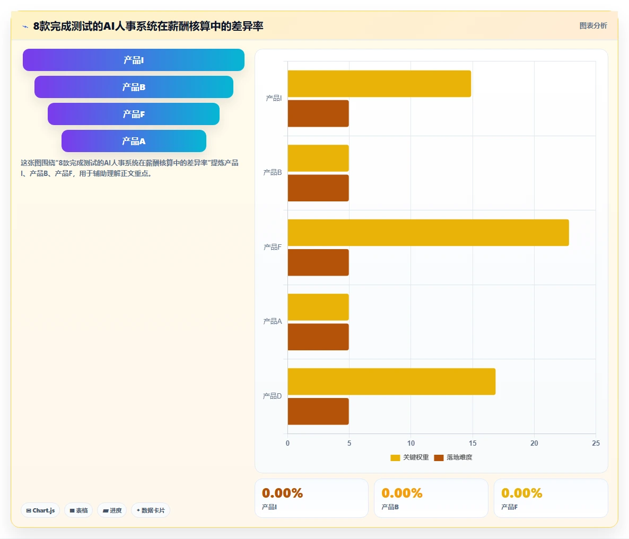Click the 表格 tag

tap(78, 510)
